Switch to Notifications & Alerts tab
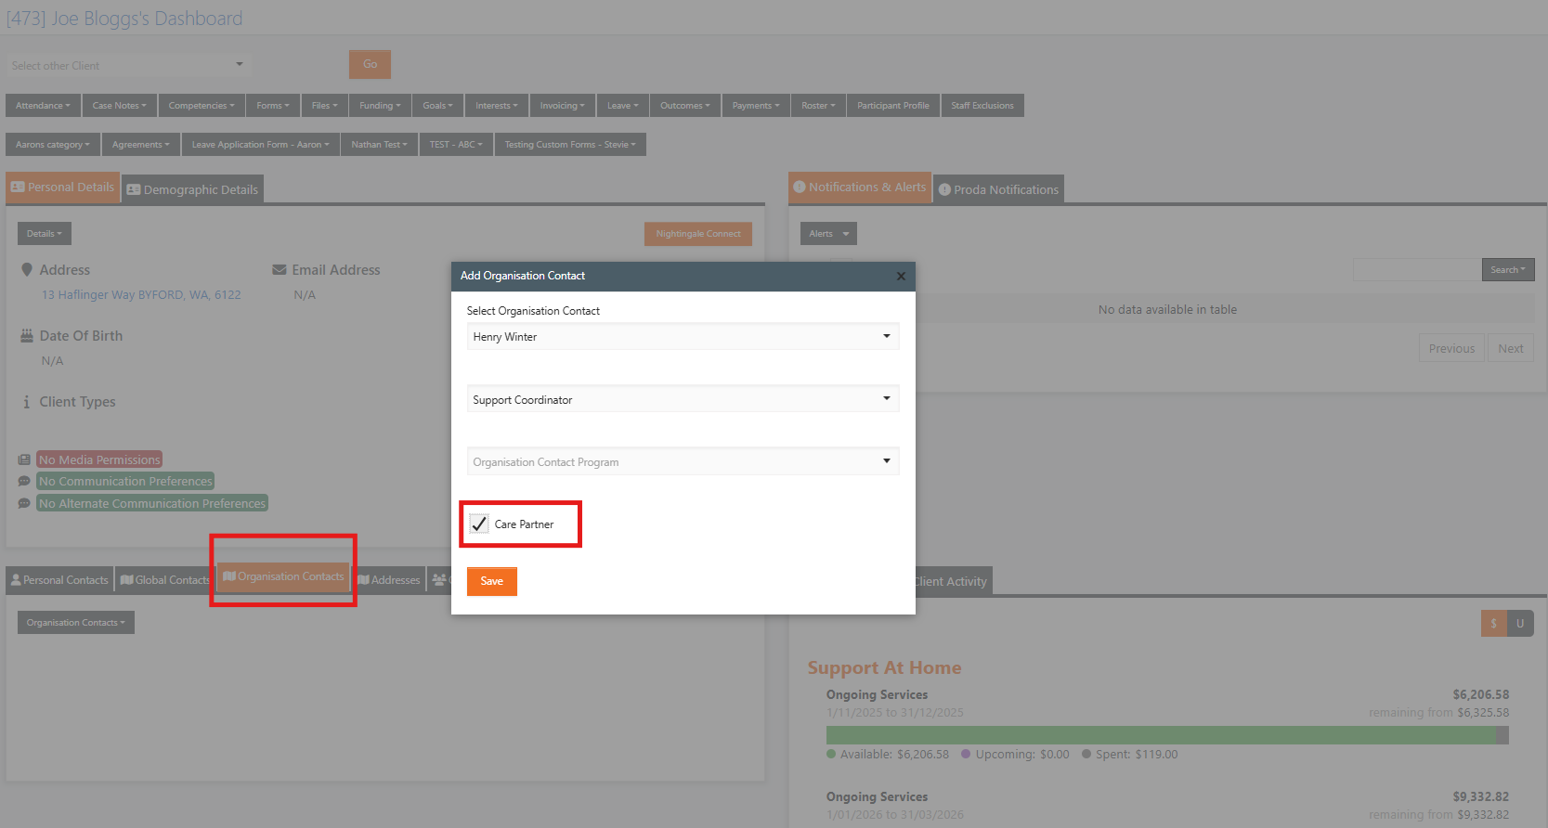The image size is (1548, 828). [860, 188]
